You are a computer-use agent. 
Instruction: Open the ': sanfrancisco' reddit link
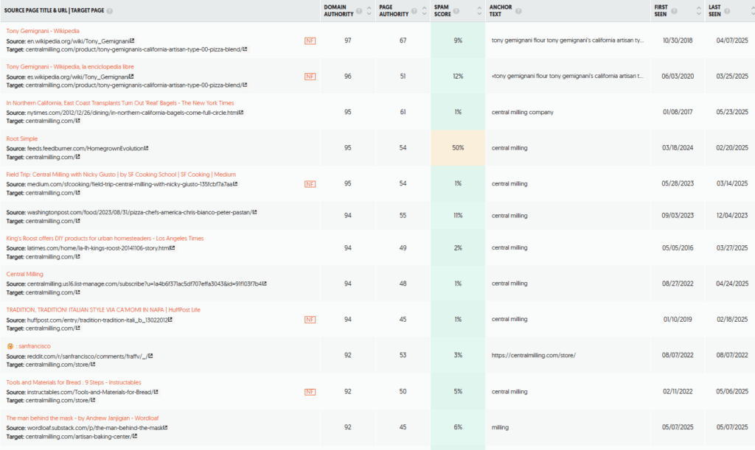[32, 346]
